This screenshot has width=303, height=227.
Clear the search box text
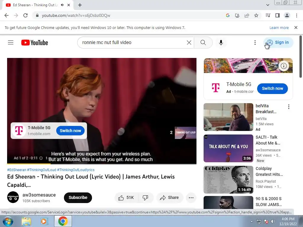click(189, 43)
